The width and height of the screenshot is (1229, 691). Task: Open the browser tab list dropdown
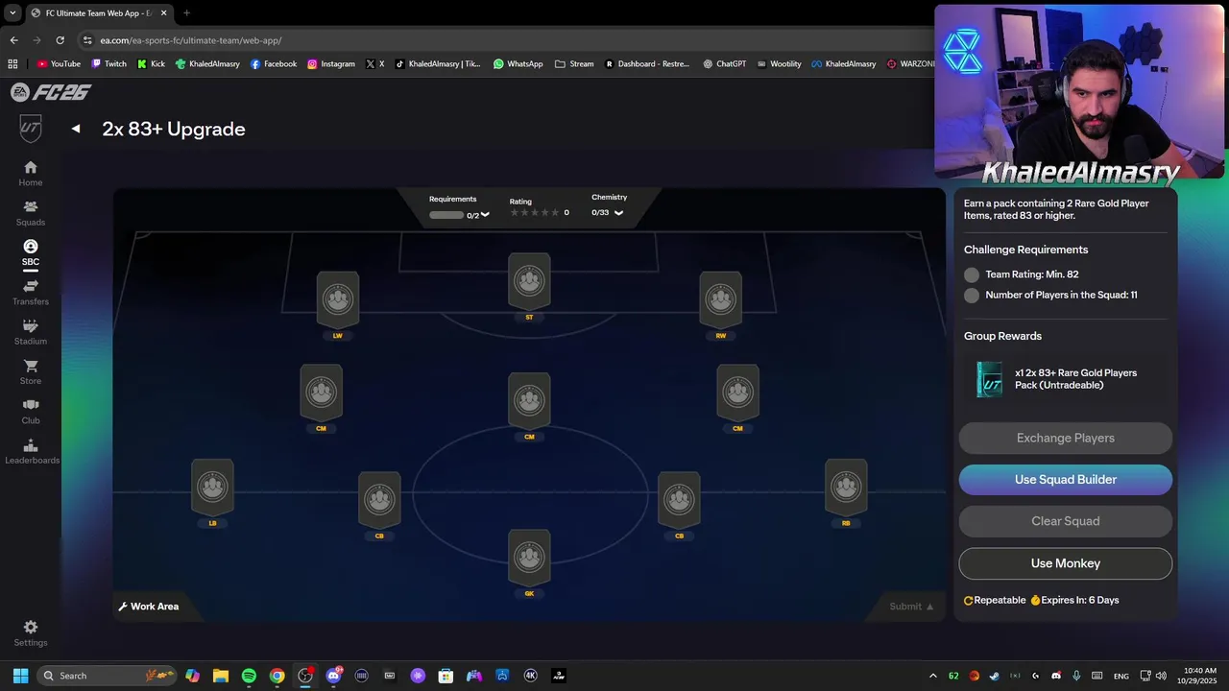[12, 12]
